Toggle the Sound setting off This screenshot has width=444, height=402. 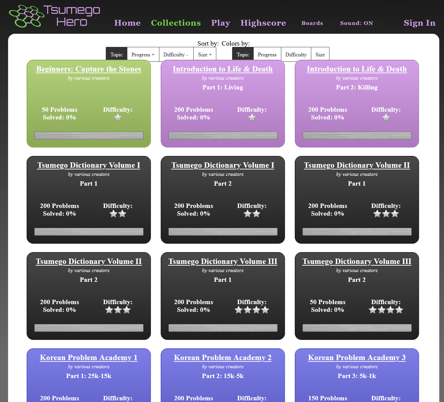(356, 23)
